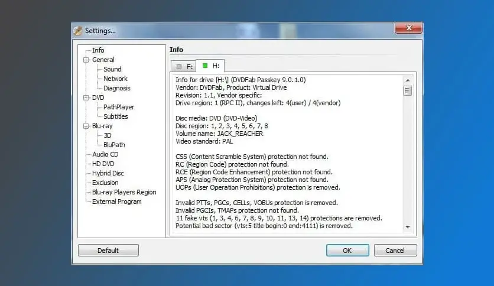Click the 'UOPs (User Operation Prohibitions)' line
The height and width of the screenshot is (286, 494).
tap(258, 187)
